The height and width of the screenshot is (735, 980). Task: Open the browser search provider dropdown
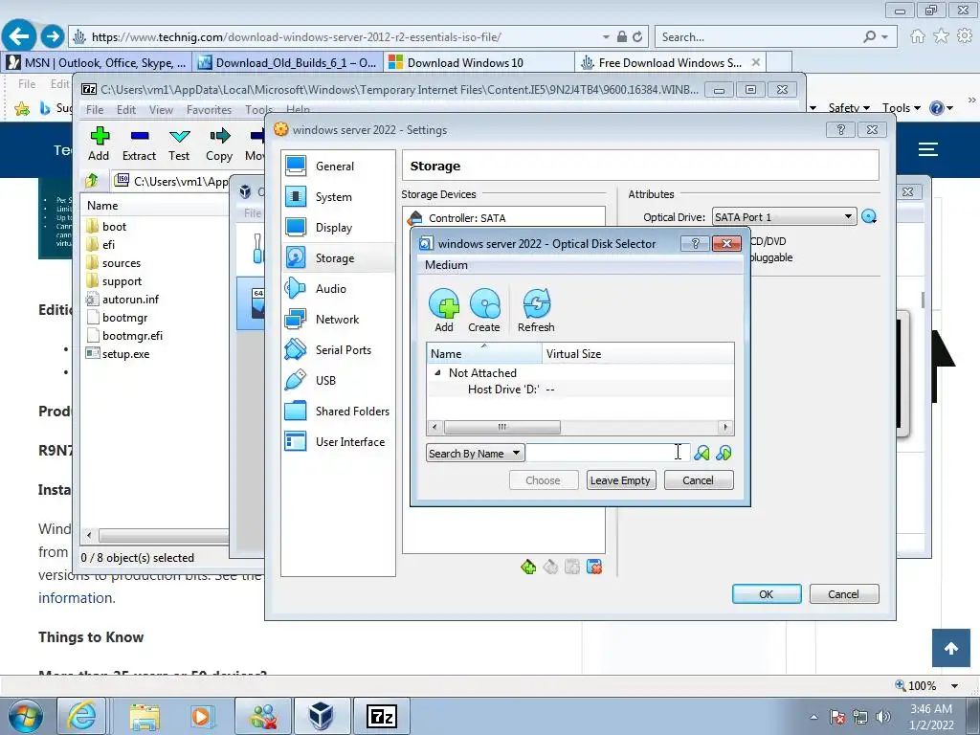[885, 37]
